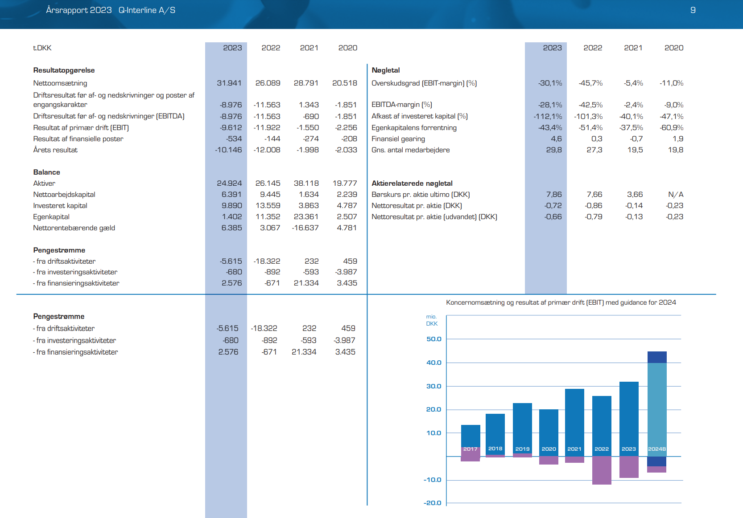Click return on equity value -60,9%

click(x=672, y=127)
